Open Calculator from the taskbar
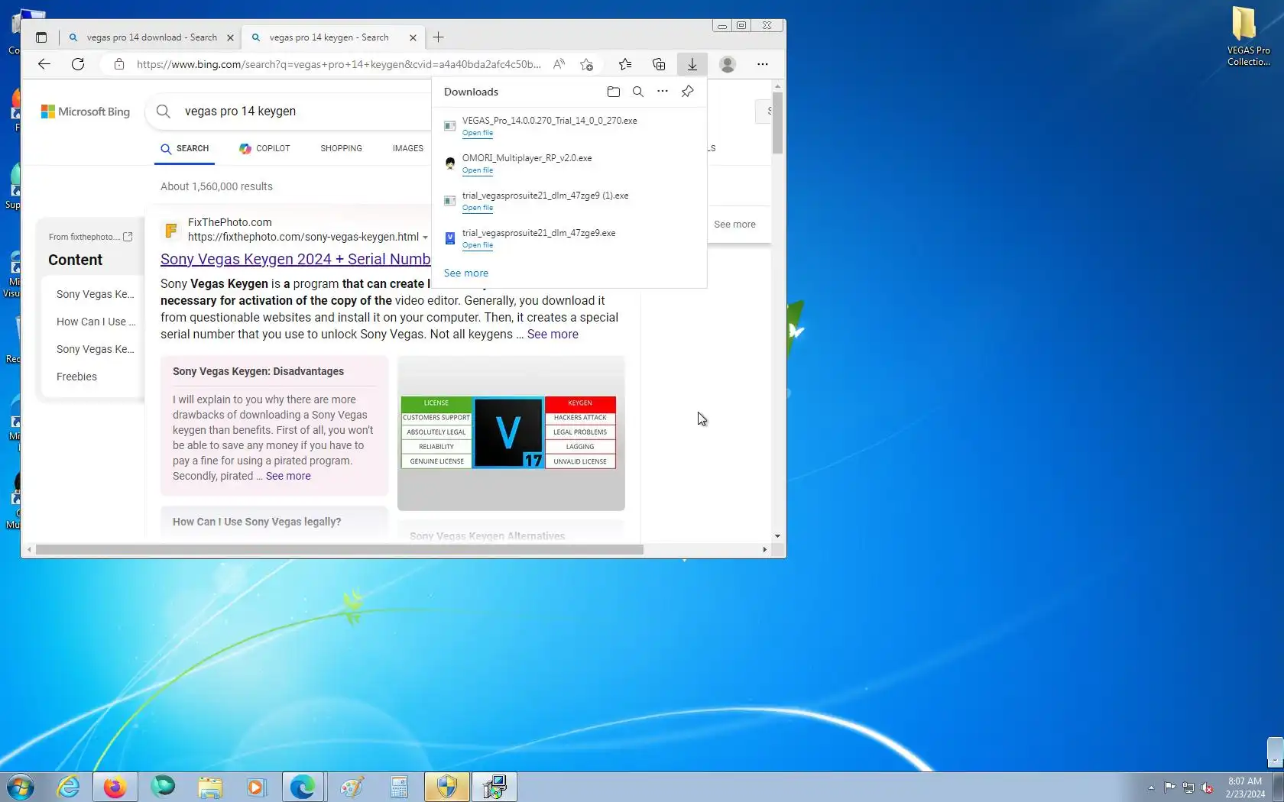 coord(399,787)
